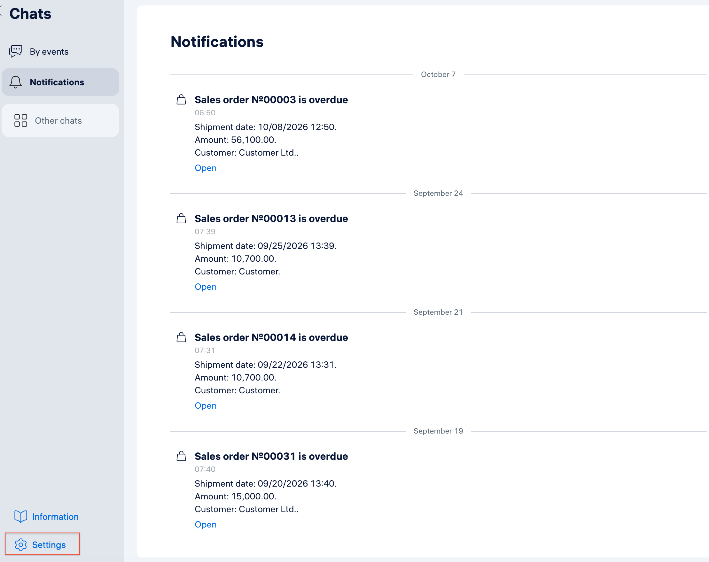
Task: Click the September 19 date label
Action: pyautogui.click(x=438, y=431)
